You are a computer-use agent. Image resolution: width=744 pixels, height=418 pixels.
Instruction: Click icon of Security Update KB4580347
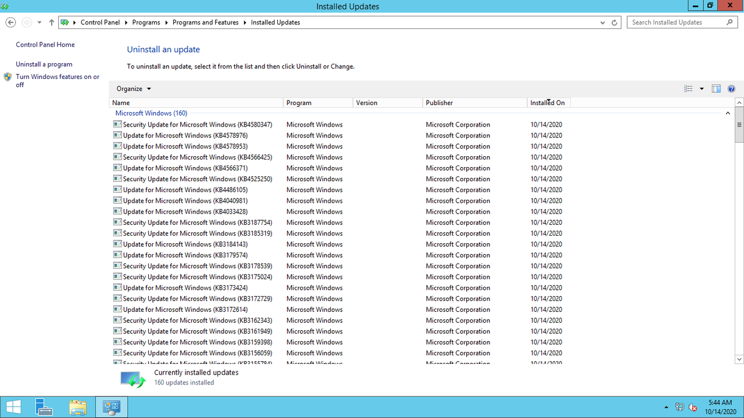[117, 124]
